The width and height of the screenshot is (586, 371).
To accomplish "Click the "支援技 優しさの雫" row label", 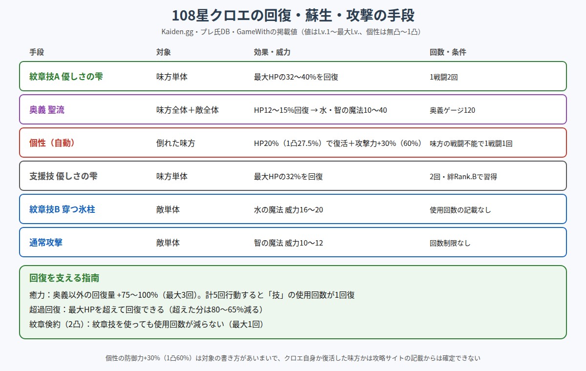I will tap(63, 176).
